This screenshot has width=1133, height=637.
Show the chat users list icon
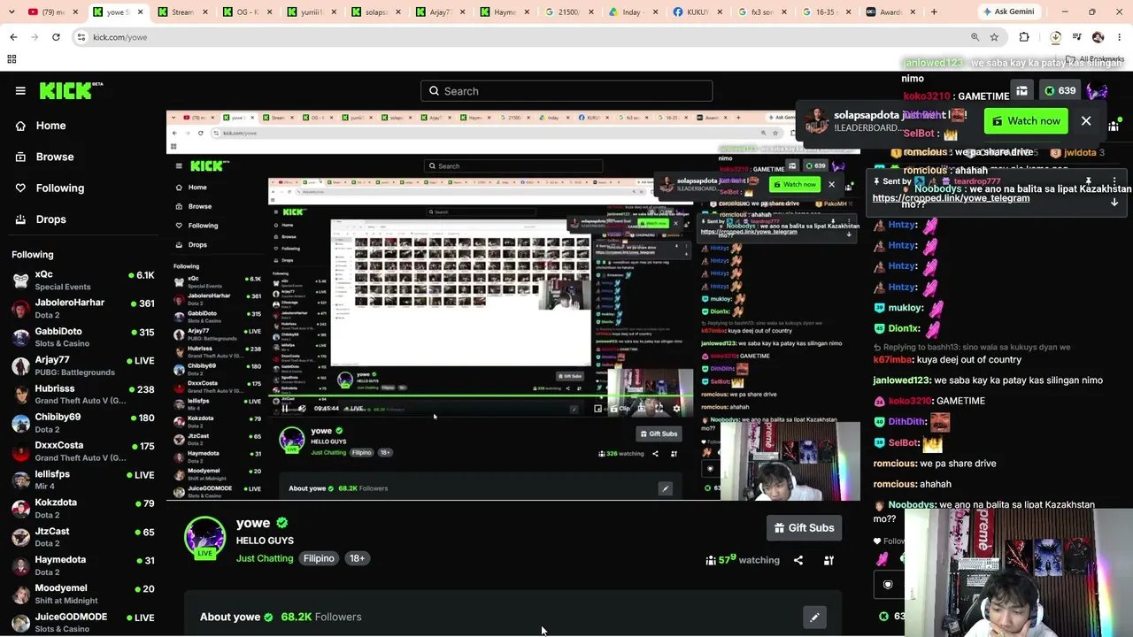tap(1114, 127)
